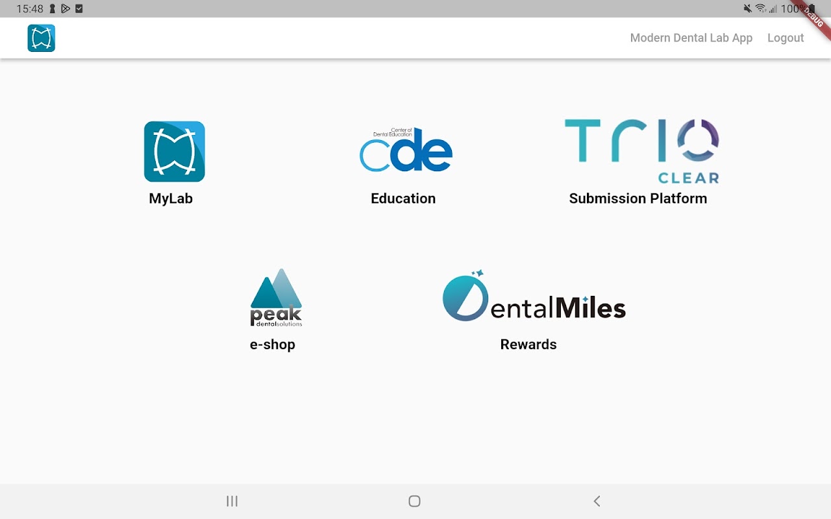Viewport: 831px width, 519px height.
Task: Select the Rewards label
Action: (x=528, y=344)
